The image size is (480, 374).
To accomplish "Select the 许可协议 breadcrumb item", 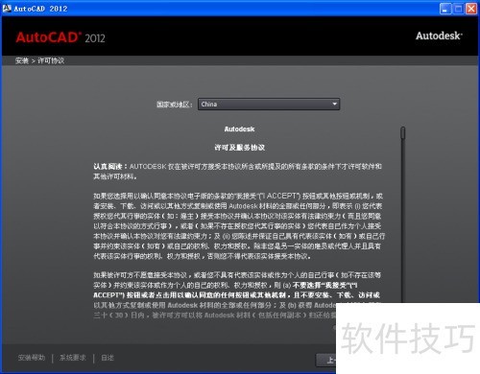I will (51, 60).
